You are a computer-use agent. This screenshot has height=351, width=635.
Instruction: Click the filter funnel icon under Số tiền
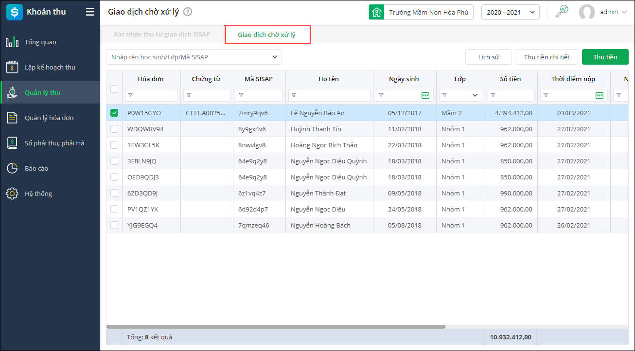coord(493,95)
